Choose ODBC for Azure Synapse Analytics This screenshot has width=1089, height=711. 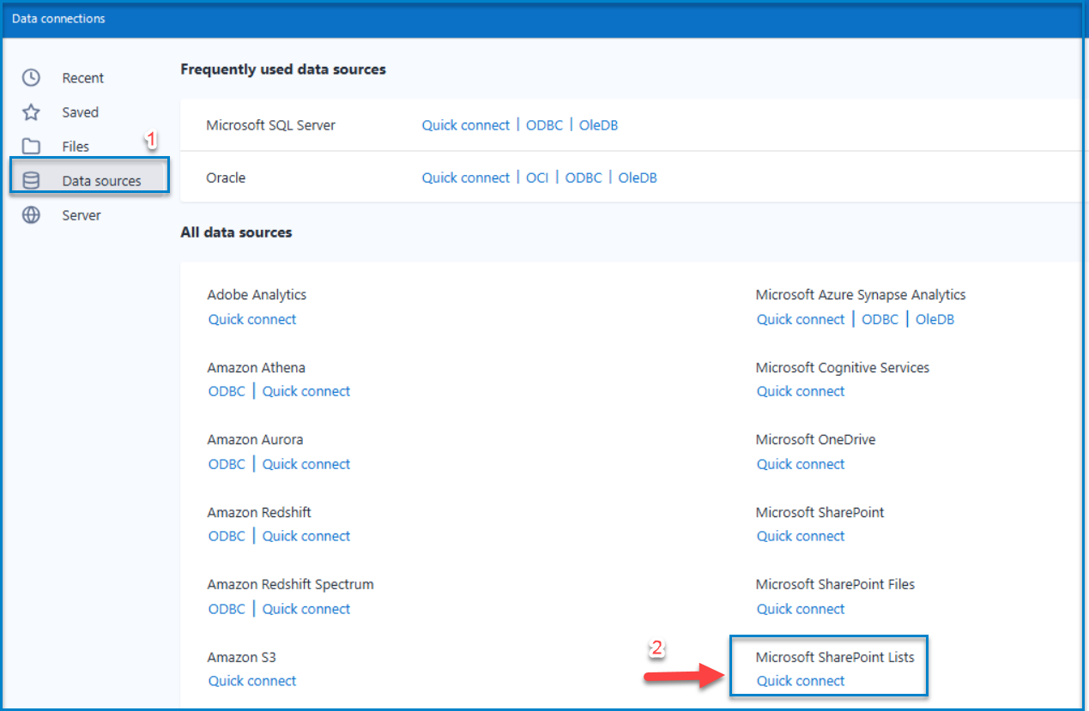(880, 319)
